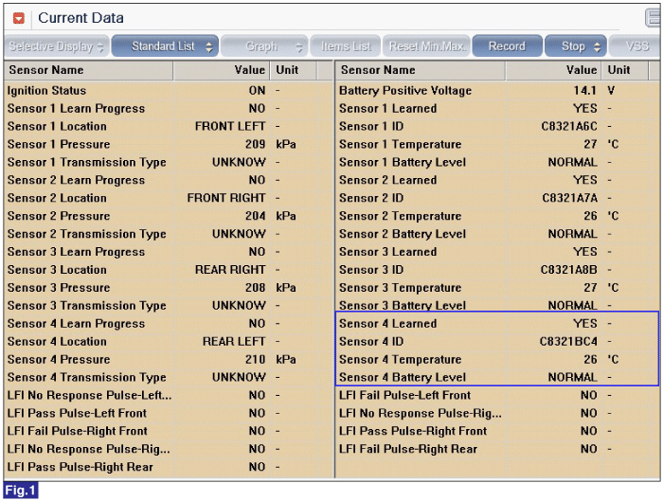
Task: Click the 14.1 battery voltage value
Action: click(x=584, y=91)
